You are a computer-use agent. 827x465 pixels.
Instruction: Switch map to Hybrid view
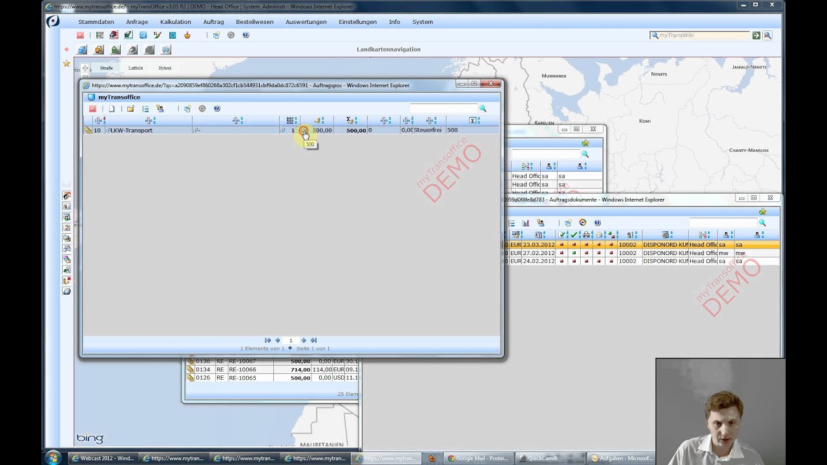[x=165, y=68]
